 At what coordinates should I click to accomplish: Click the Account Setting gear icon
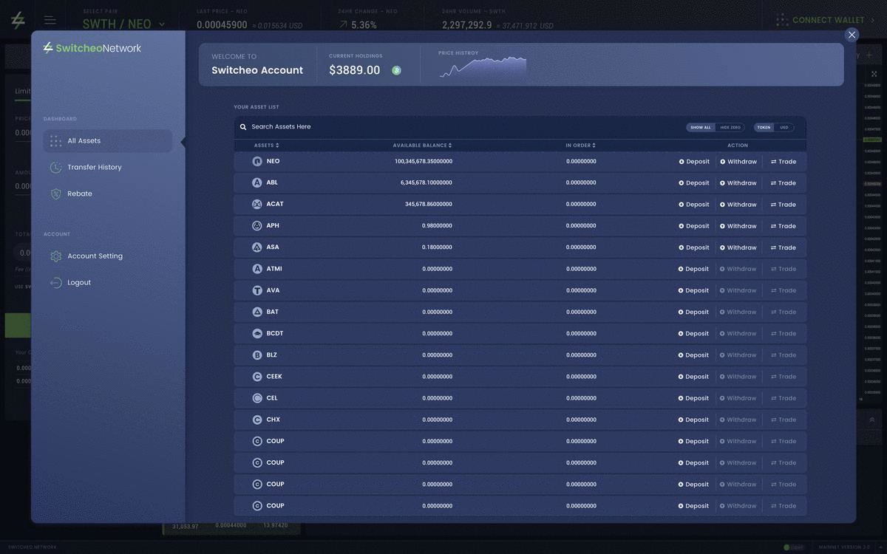(x=55, y=256)
